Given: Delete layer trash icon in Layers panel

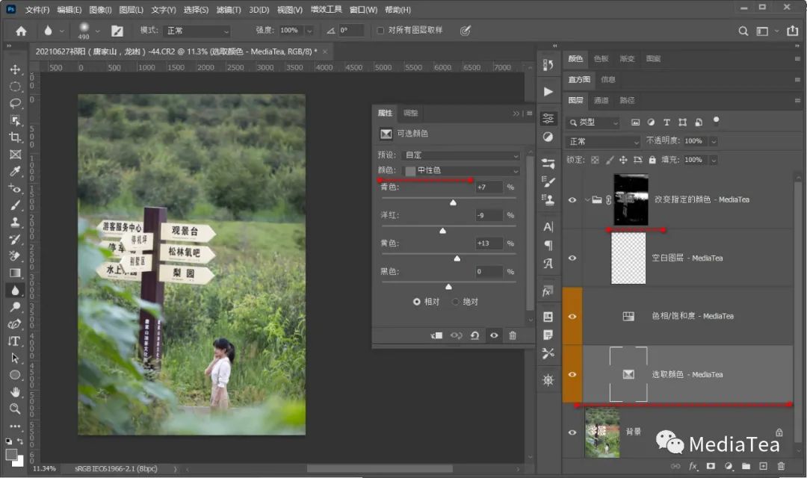Looking at the screenshot, I should tap(781, 466).
